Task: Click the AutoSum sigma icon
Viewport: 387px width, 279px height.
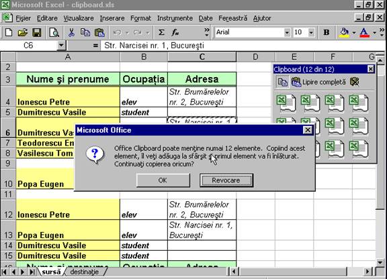Action: 161,32
